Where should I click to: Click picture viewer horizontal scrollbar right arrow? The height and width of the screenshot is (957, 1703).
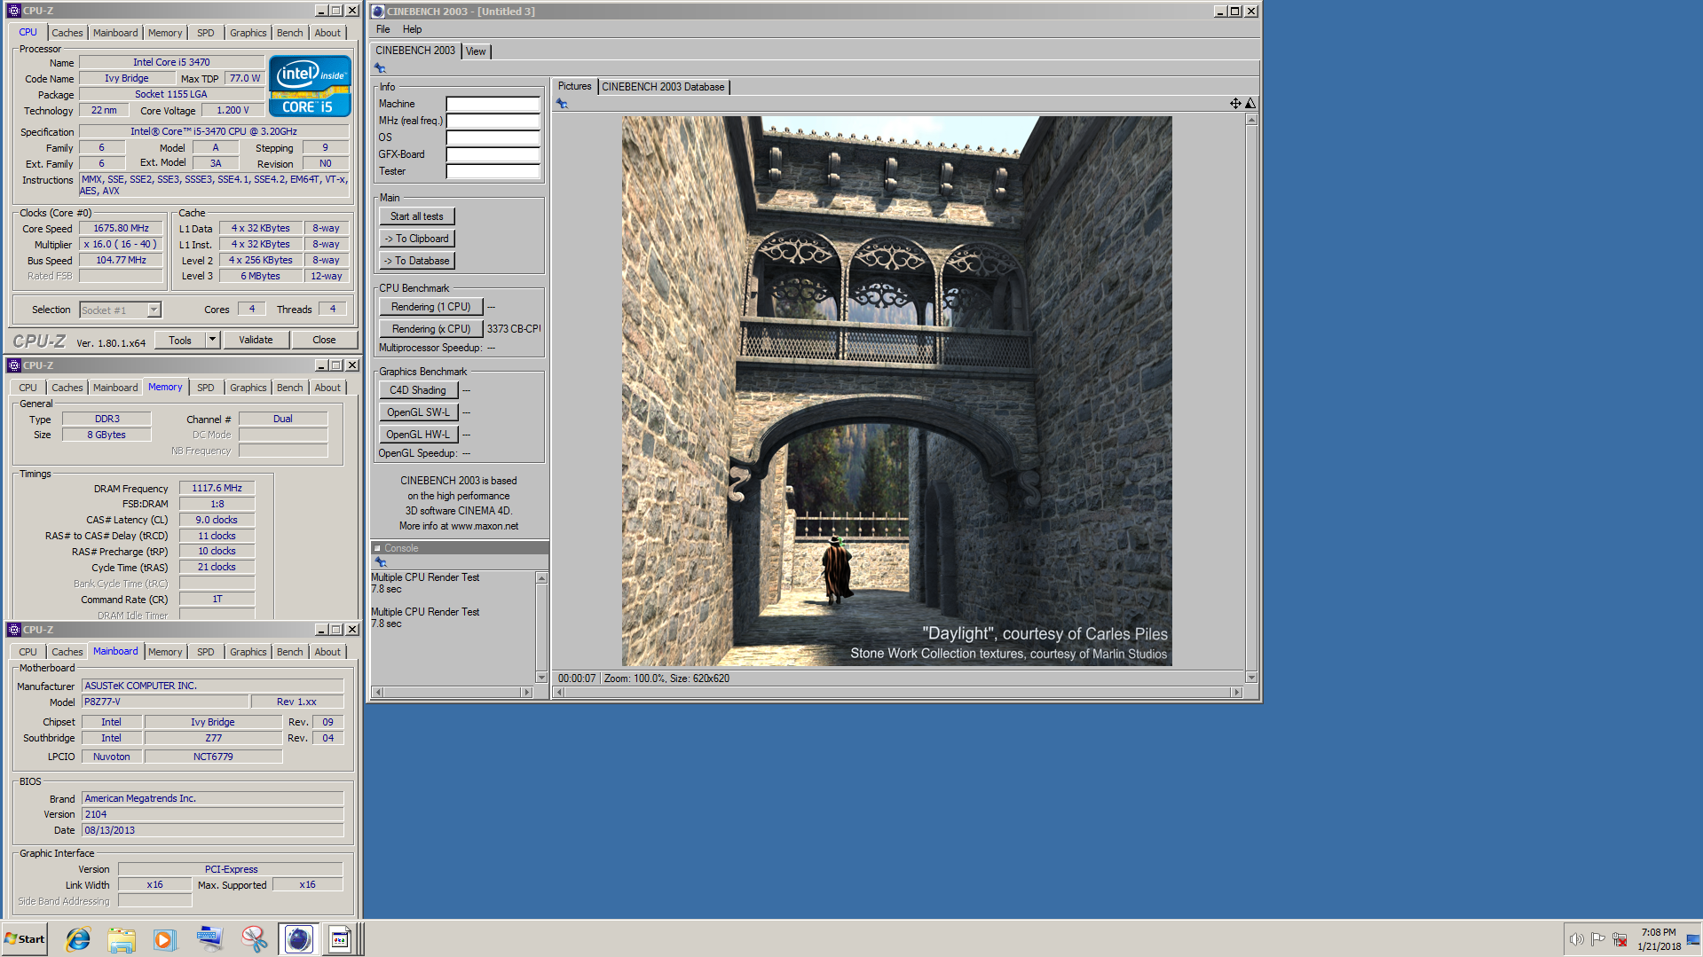[1236, 693]
